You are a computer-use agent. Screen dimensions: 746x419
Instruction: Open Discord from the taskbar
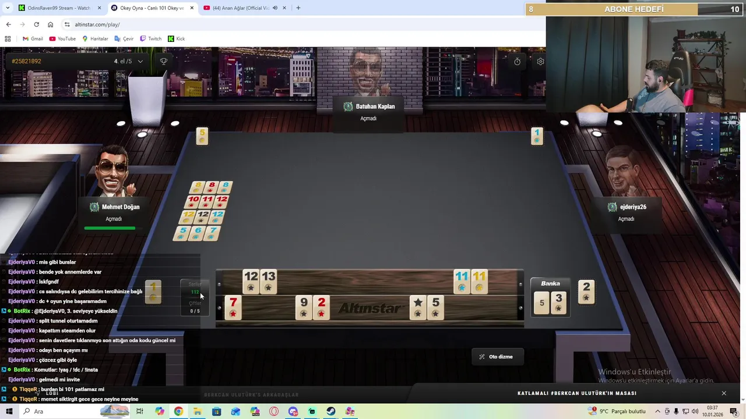point(293,411)
